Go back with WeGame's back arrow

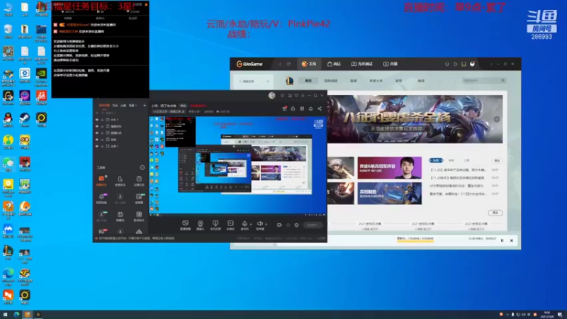tap(280, 64)
